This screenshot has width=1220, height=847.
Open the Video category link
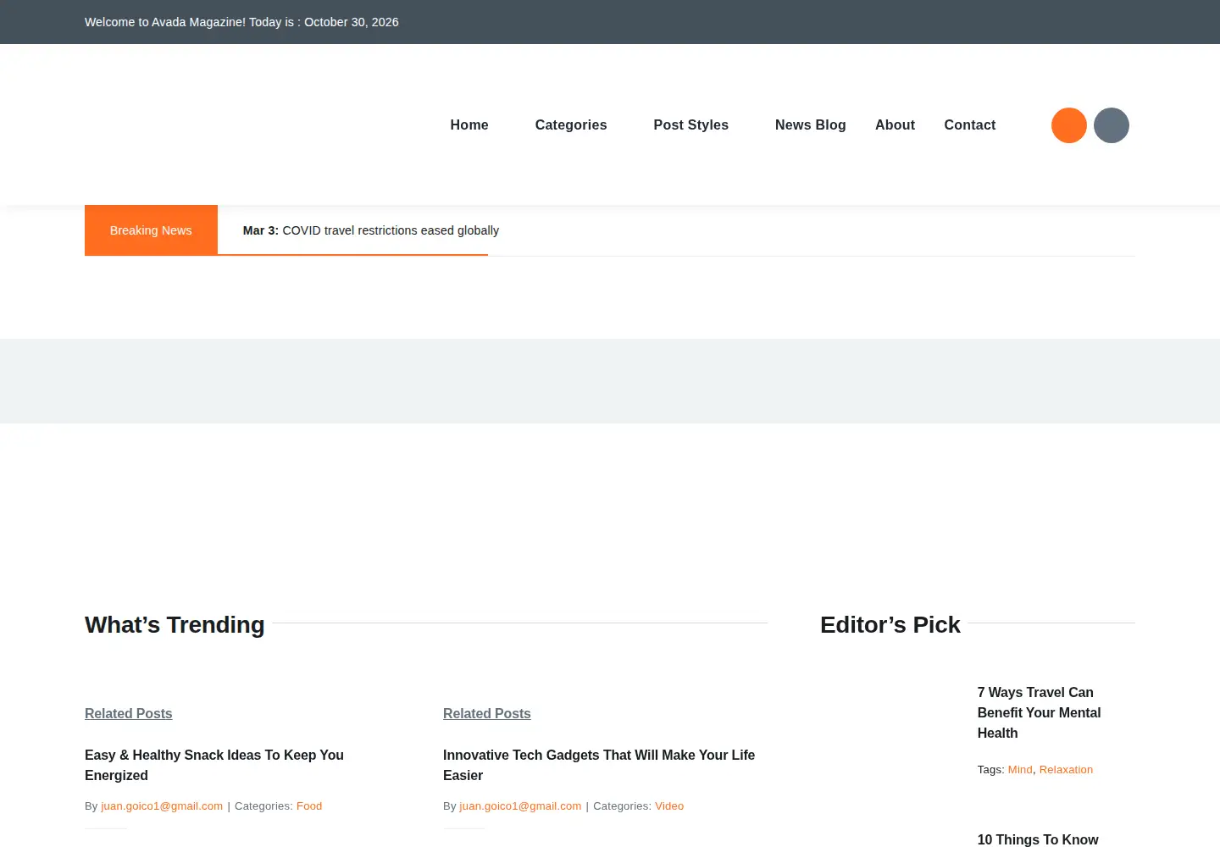point(669,806)
